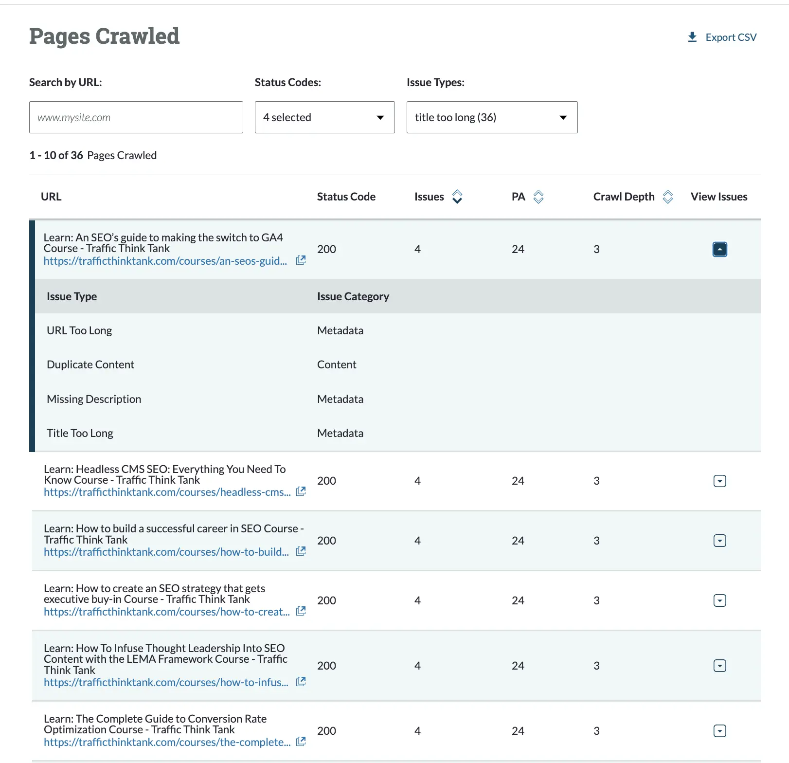789x763 pixels.
Task: Sort the Crawl Depth column arrows
Action: pyautogui.click(x=669, y=197)
